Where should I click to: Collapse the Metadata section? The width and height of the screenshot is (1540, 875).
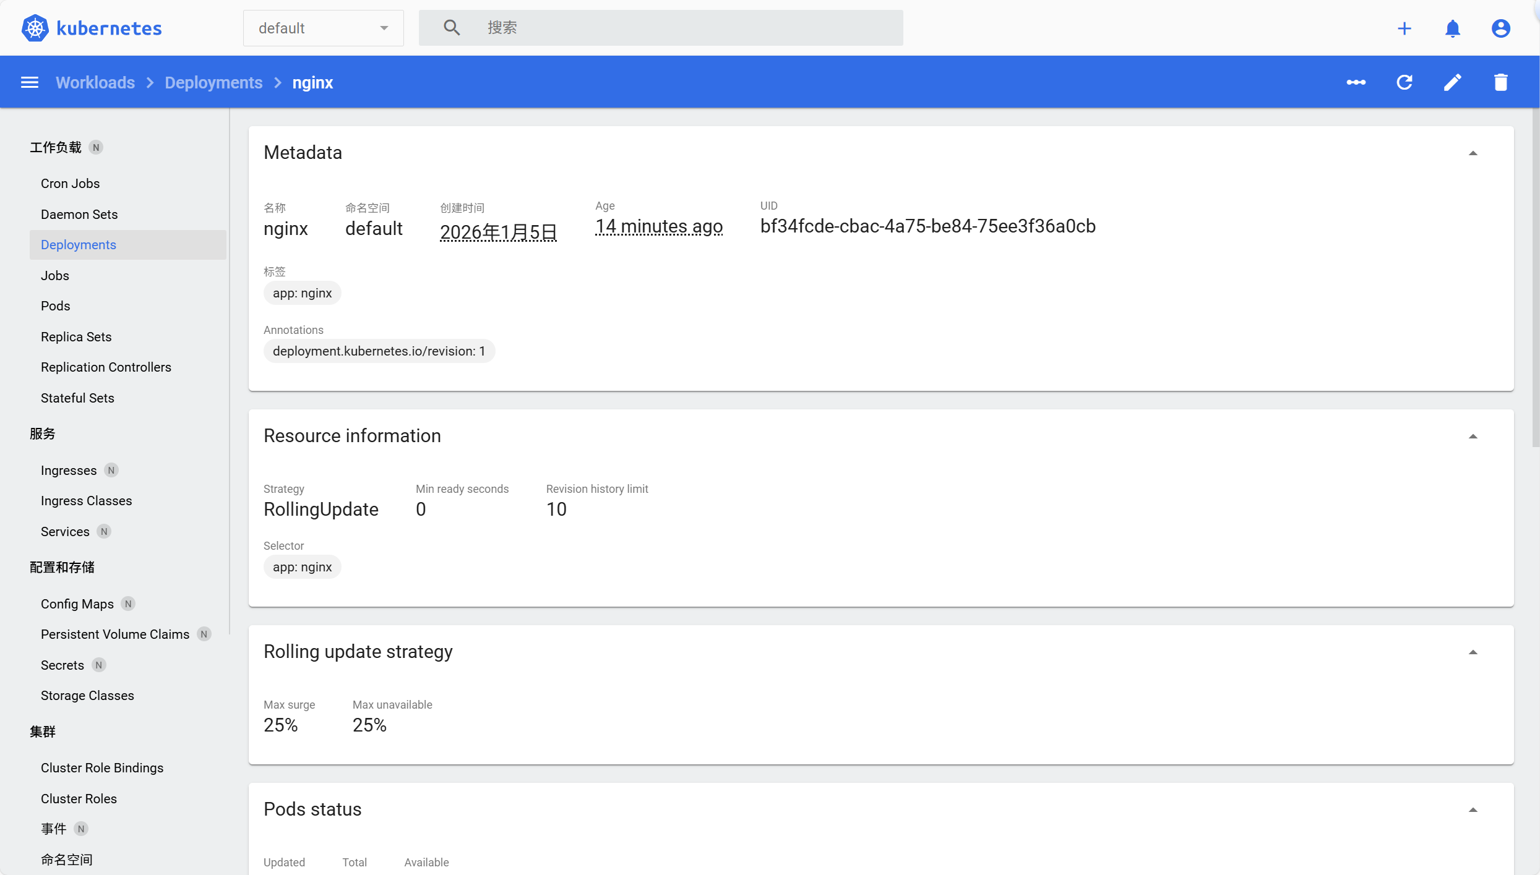point(1473,153)
